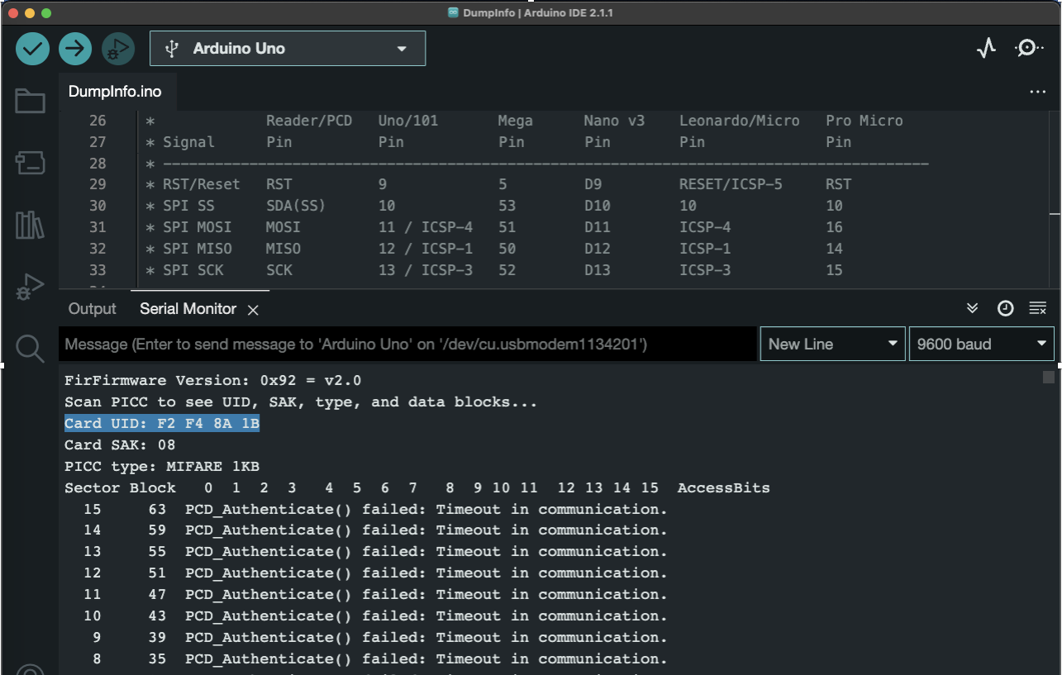
Task: Open the Debug sidebar panel
Action: click(x=30, y=288)
